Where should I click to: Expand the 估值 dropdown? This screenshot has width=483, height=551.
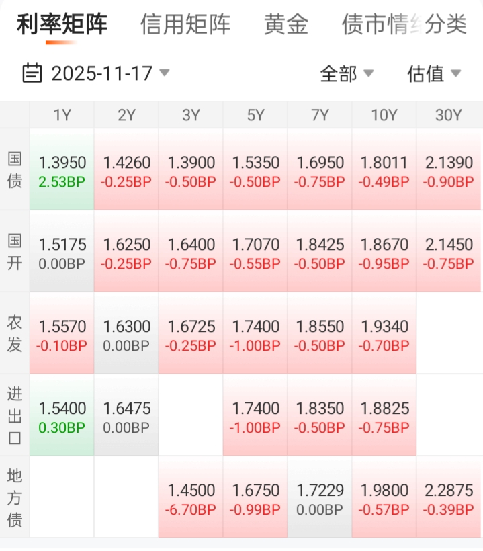(434, 73)
